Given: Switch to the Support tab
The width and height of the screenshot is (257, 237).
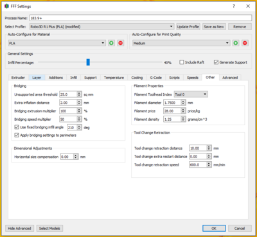Looking at the screenshot, I should 91,78.
